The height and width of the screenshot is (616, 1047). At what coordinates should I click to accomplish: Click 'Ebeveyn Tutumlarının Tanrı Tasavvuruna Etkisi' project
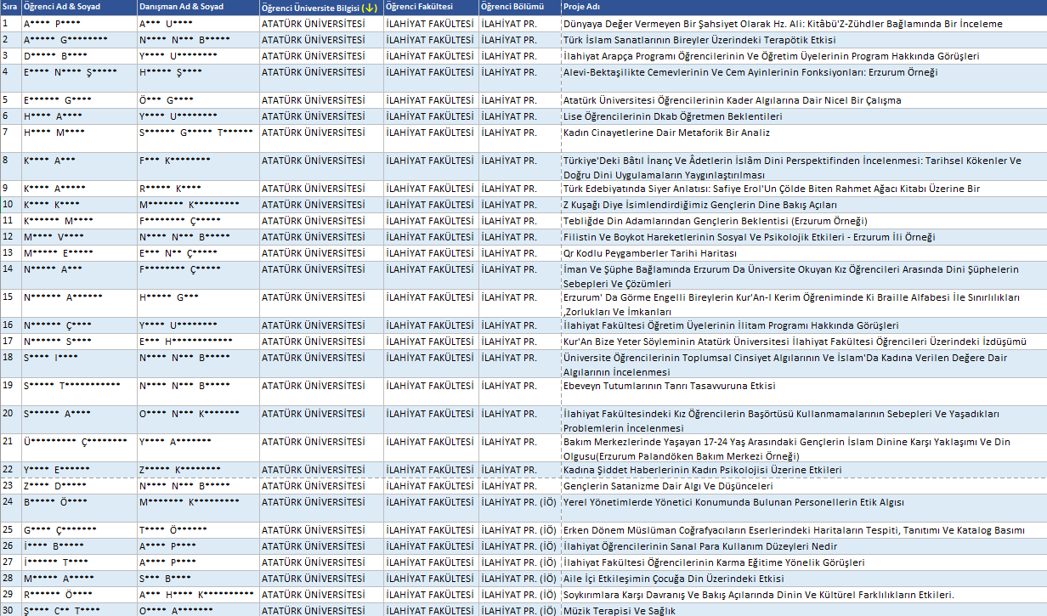point(669,386)
